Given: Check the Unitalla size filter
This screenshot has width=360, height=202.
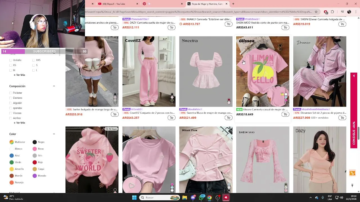Looking at the screenshot, I should click(x=11, y=60).
